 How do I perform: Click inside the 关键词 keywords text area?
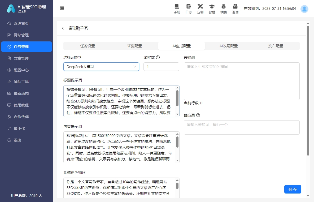pos(241,80)
